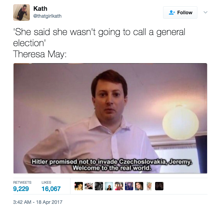Click the eighth liker avatar
Screen dimensions: 221x208
(x=149, y=186)
